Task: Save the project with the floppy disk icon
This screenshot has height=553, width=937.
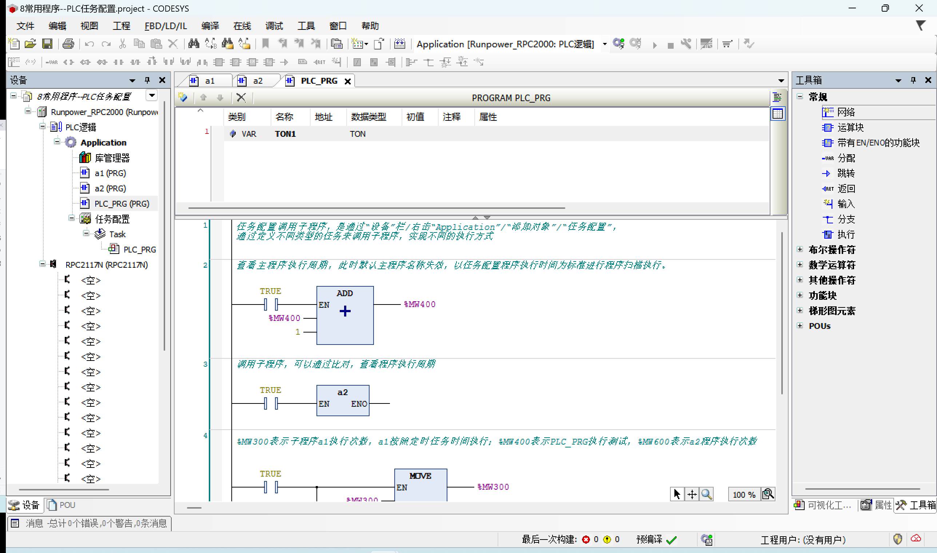Action: 47,44
